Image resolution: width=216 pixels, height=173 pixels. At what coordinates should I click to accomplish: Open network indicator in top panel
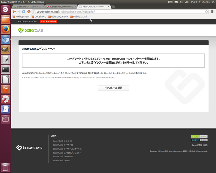[x=181, y=2]
